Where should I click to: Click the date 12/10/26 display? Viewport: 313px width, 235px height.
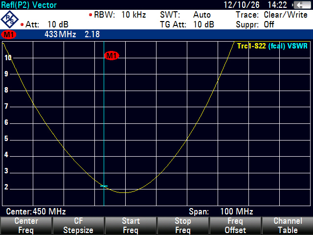[242, 5]
